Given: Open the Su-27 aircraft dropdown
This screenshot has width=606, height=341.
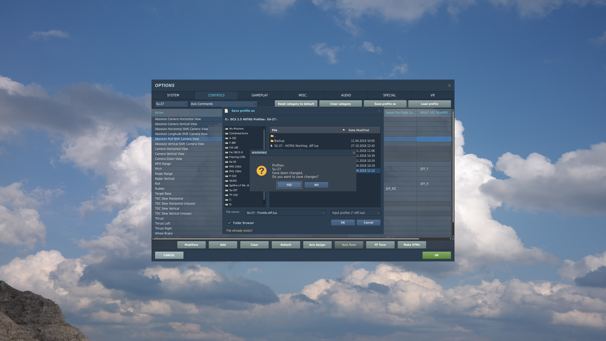Looking at the screenshot, I should click(x=171, y=104).
